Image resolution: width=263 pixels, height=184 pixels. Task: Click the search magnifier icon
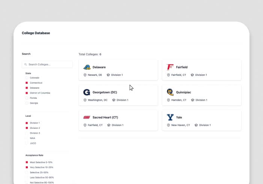tap(26, 64)
